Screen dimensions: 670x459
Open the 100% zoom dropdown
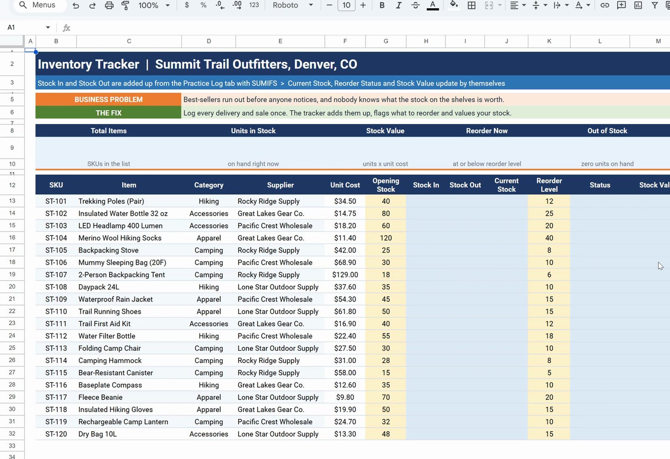pos(154,5)
